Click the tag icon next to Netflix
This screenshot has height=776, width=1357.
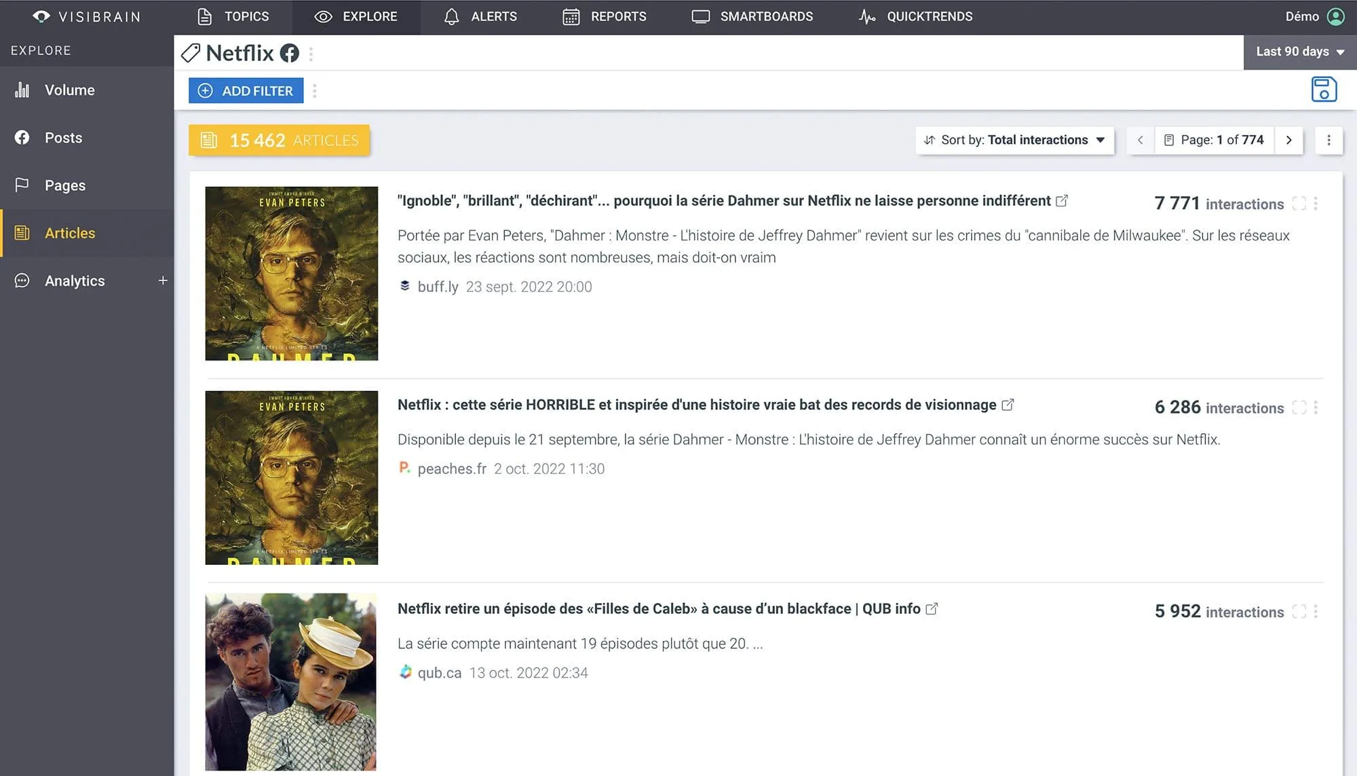191,53
